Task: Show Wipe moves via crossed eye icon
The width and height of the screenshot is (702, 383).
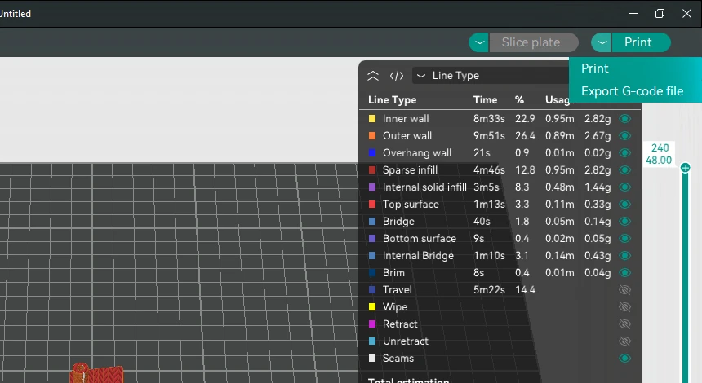Action: [x=625, y=307]
